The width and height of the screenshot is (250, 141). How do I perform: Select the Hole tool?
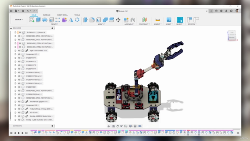(x=51, y=20)
